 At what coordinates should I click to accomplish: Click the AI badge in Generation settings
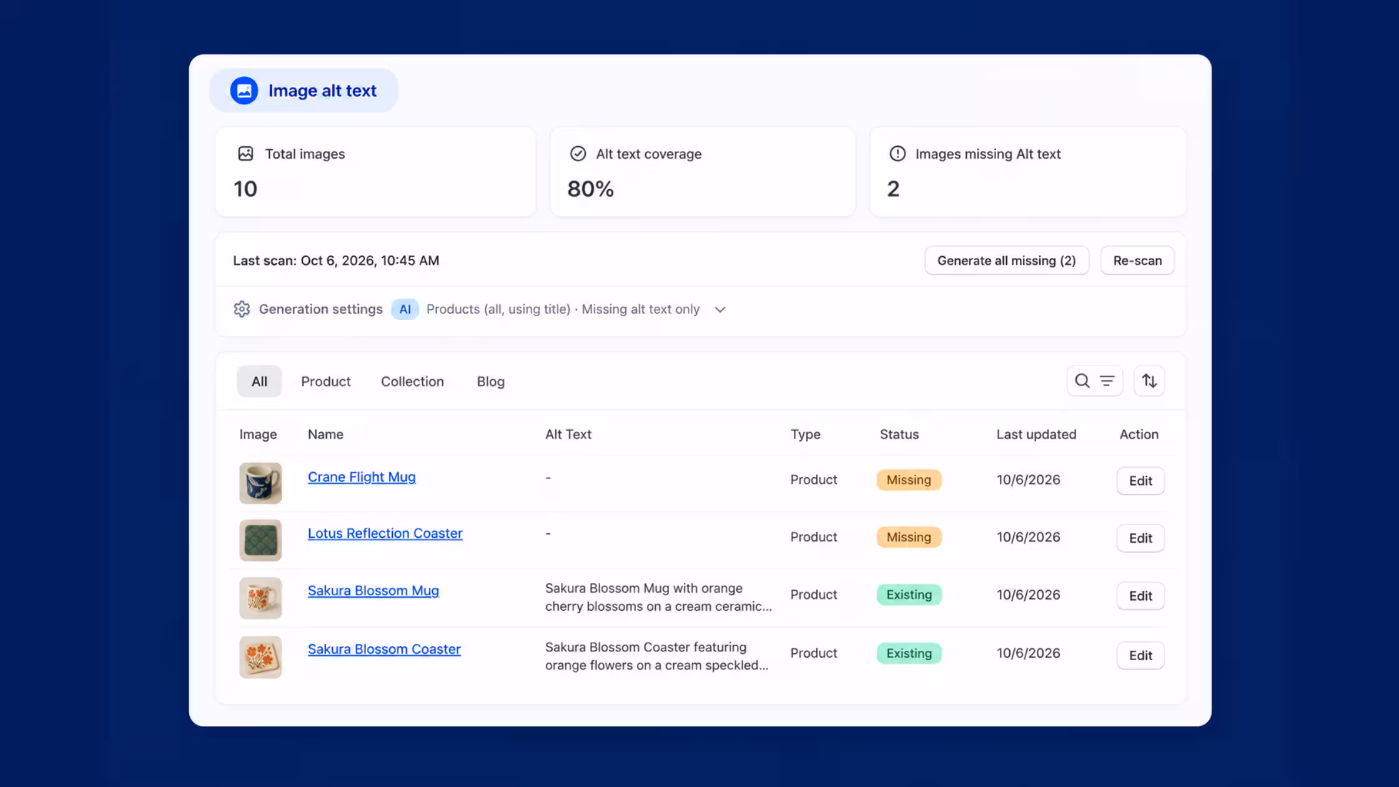pos(405,309)
